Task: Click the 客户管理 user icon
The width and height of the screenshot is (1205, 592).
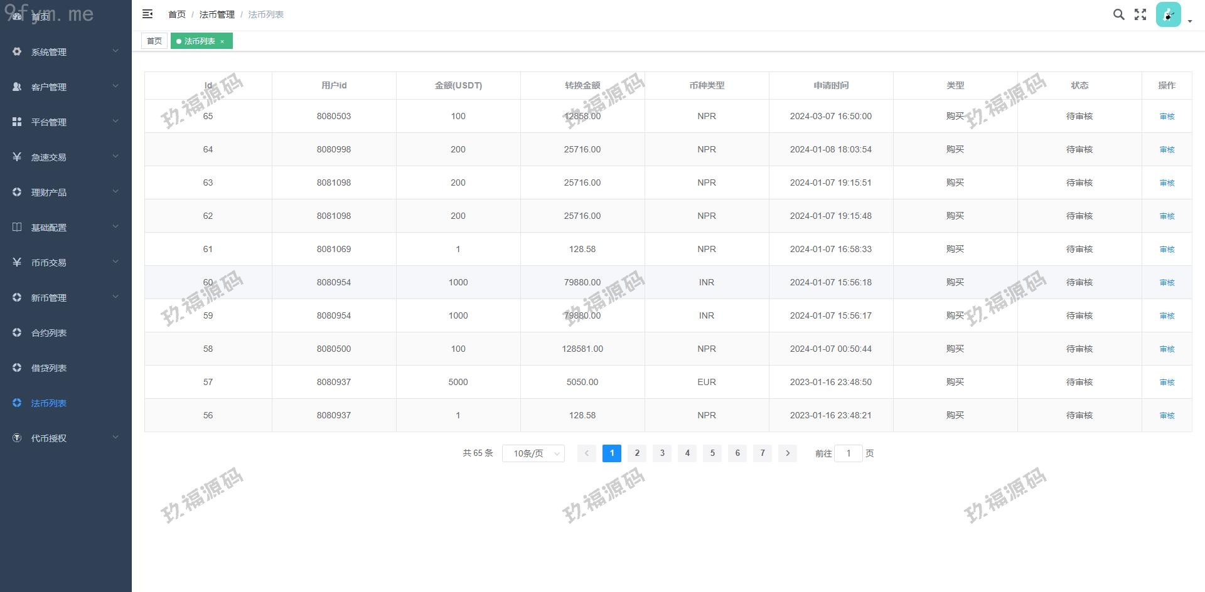Action: coord(17,87)
